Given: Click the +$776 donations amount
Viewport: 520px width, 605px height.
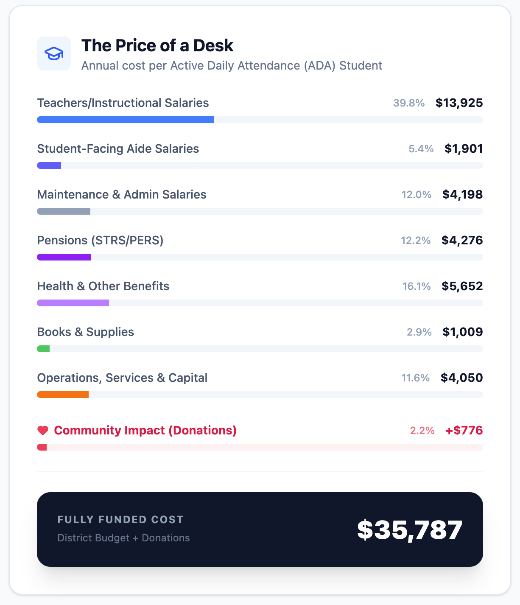Looking at the screenshot, I should tap(464, 430).
